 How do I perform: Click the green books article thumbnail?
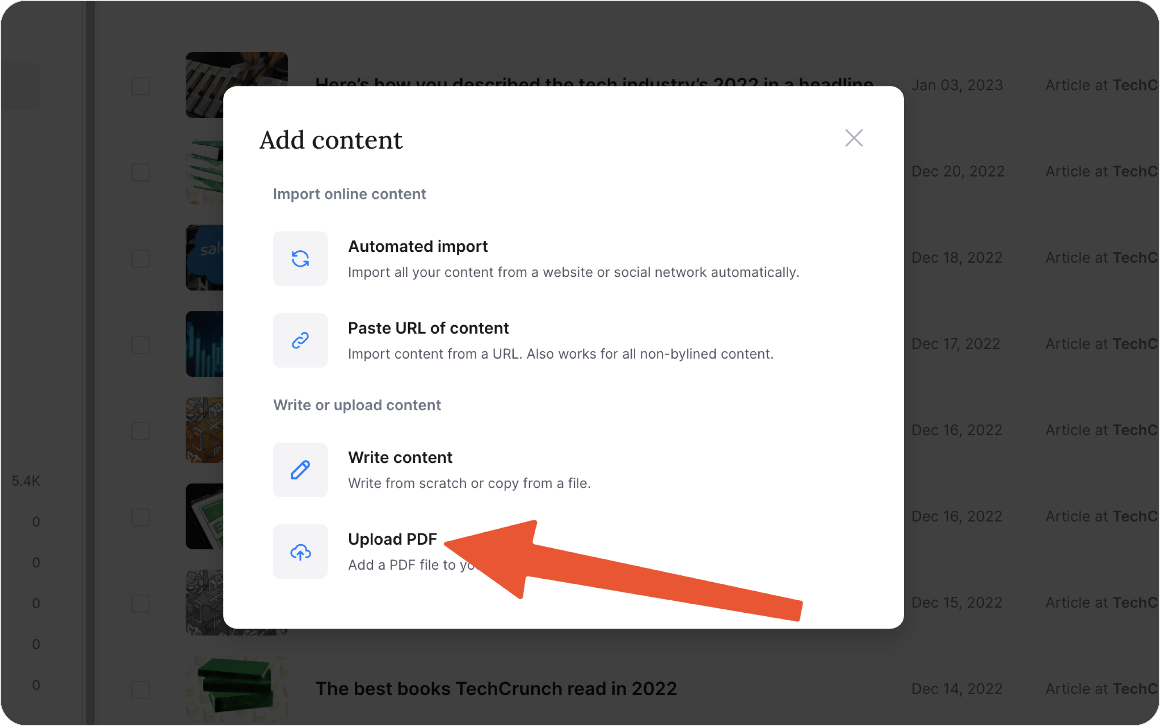pos(236,689)
